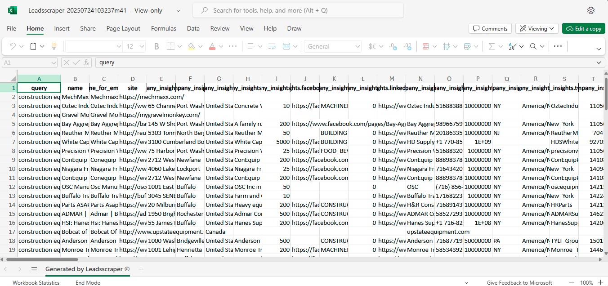Click the cell styles grid icon

click(x=447, y=46)
